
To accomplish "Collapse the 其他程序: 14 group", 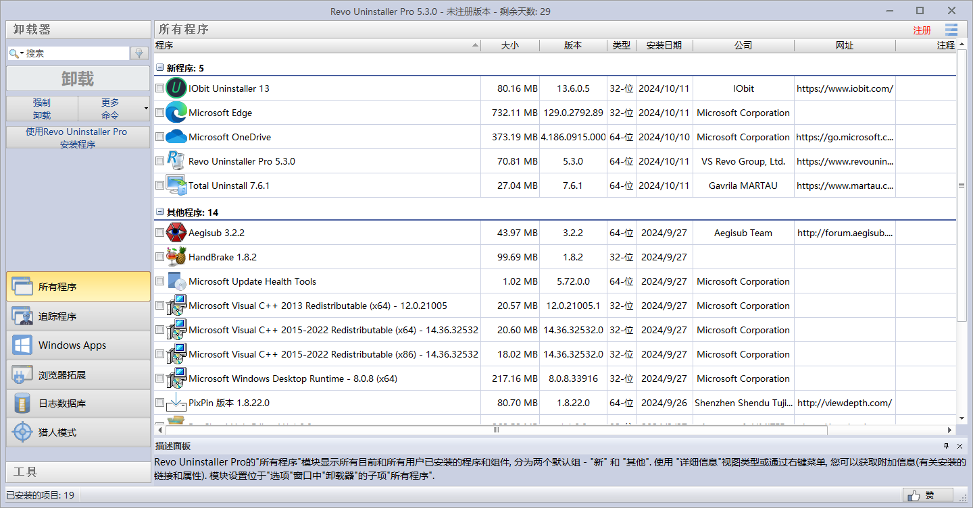I will point(159,213).
